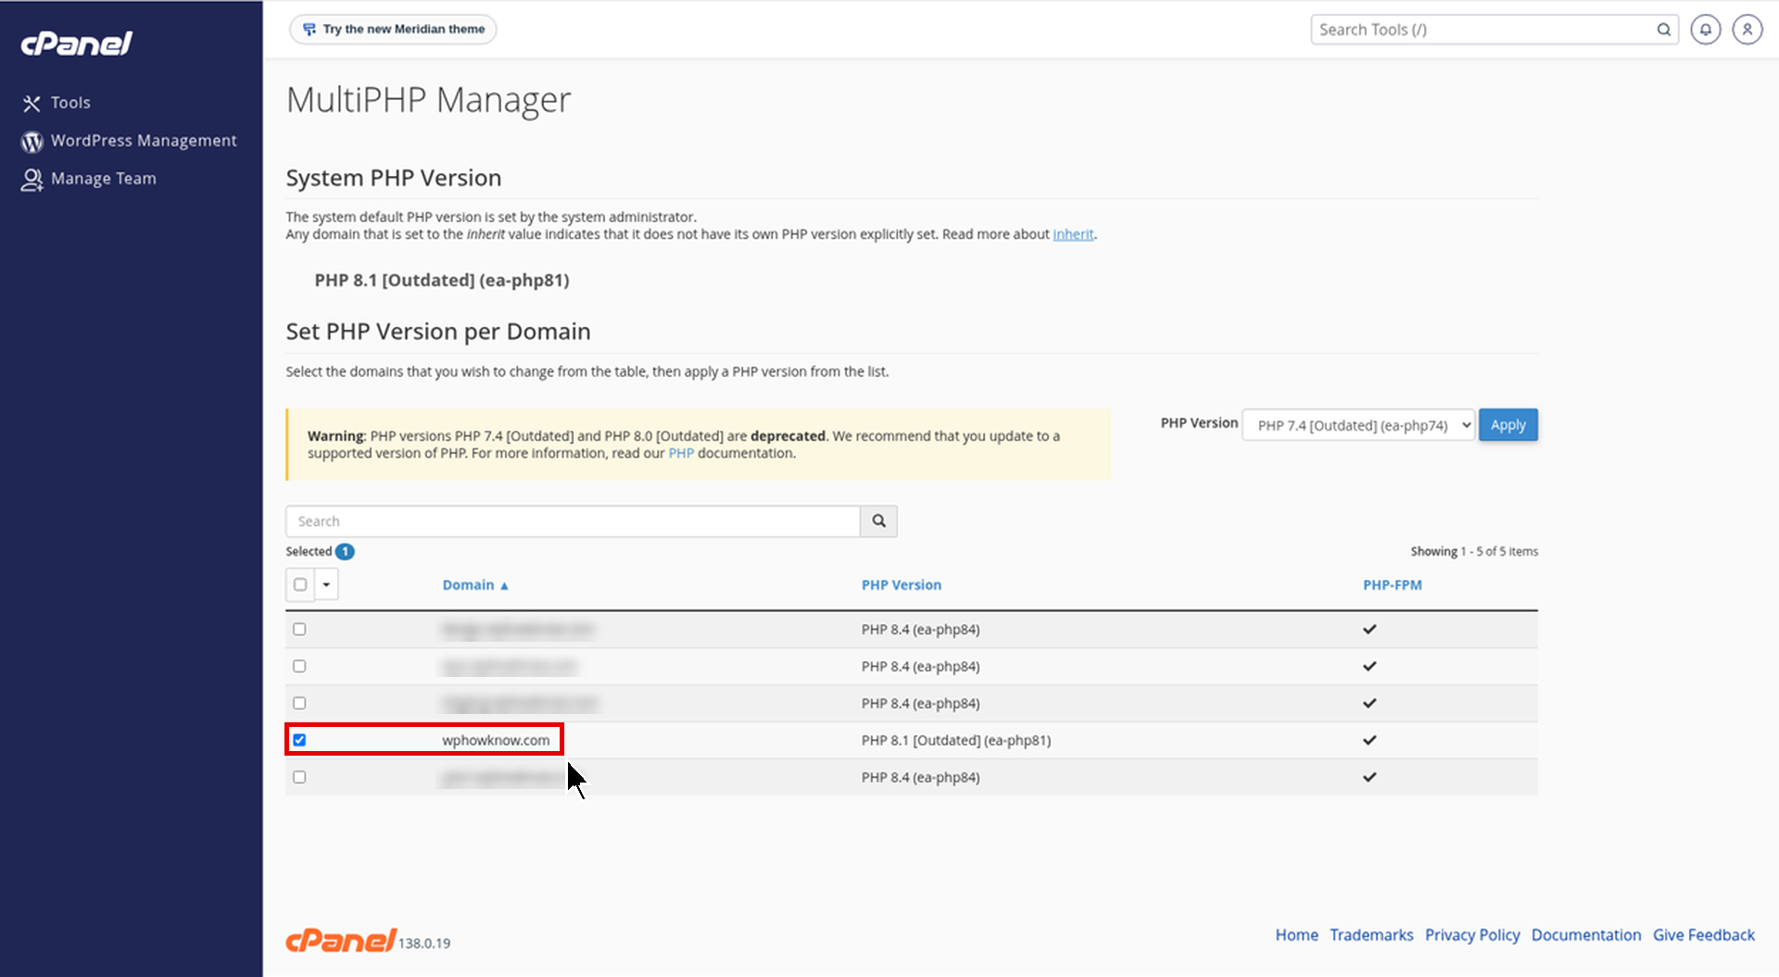Click the footer cPanel logo

click(x=341, y=940)
